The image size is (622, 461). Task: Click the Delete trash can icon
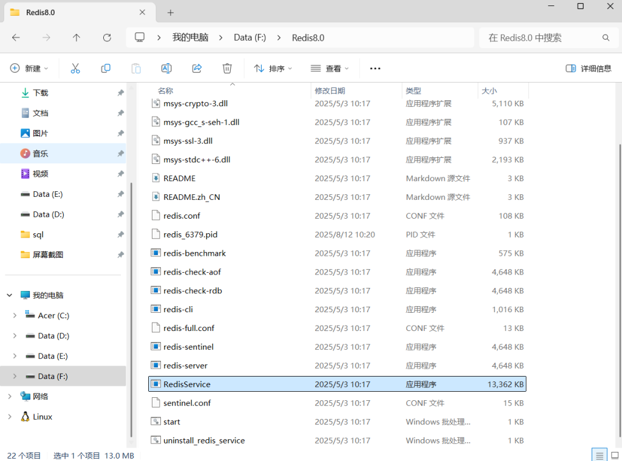227,69
